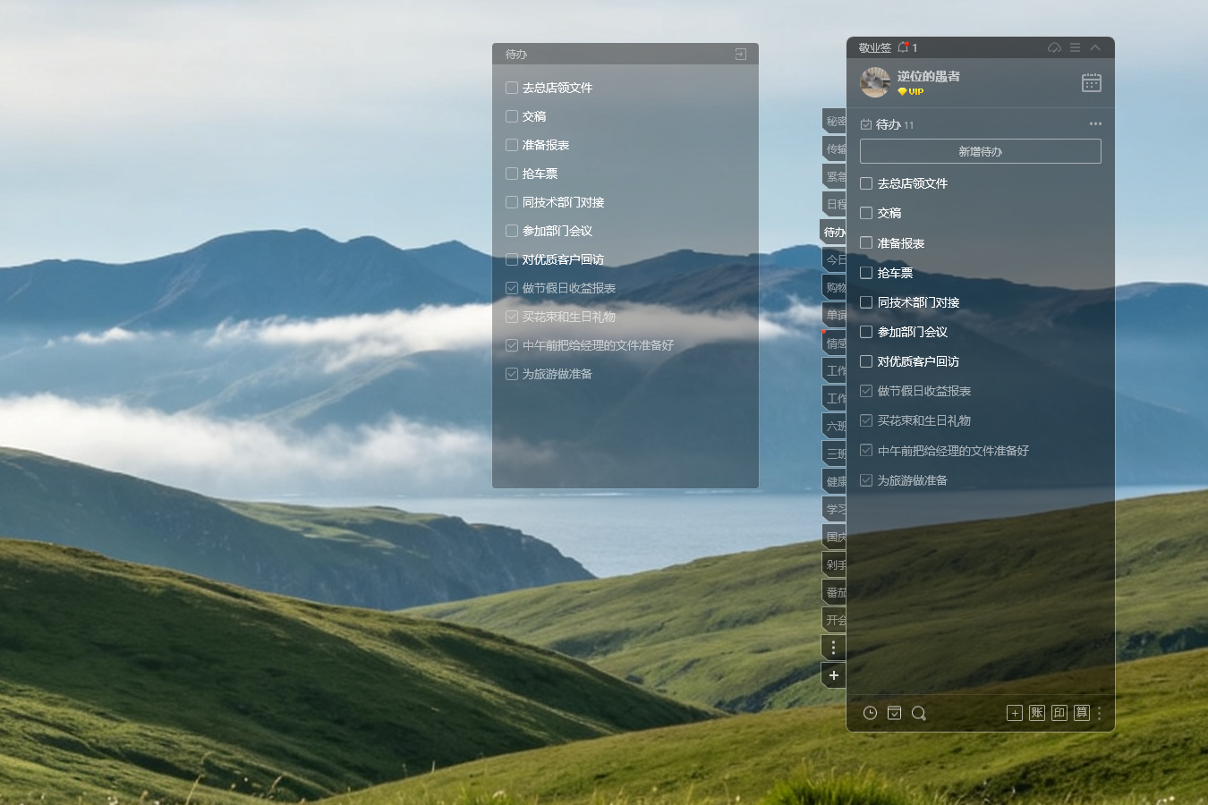Open the 番茄 sidebar tab
This screenshot has height=805, width=1208.
click(835, 593)
